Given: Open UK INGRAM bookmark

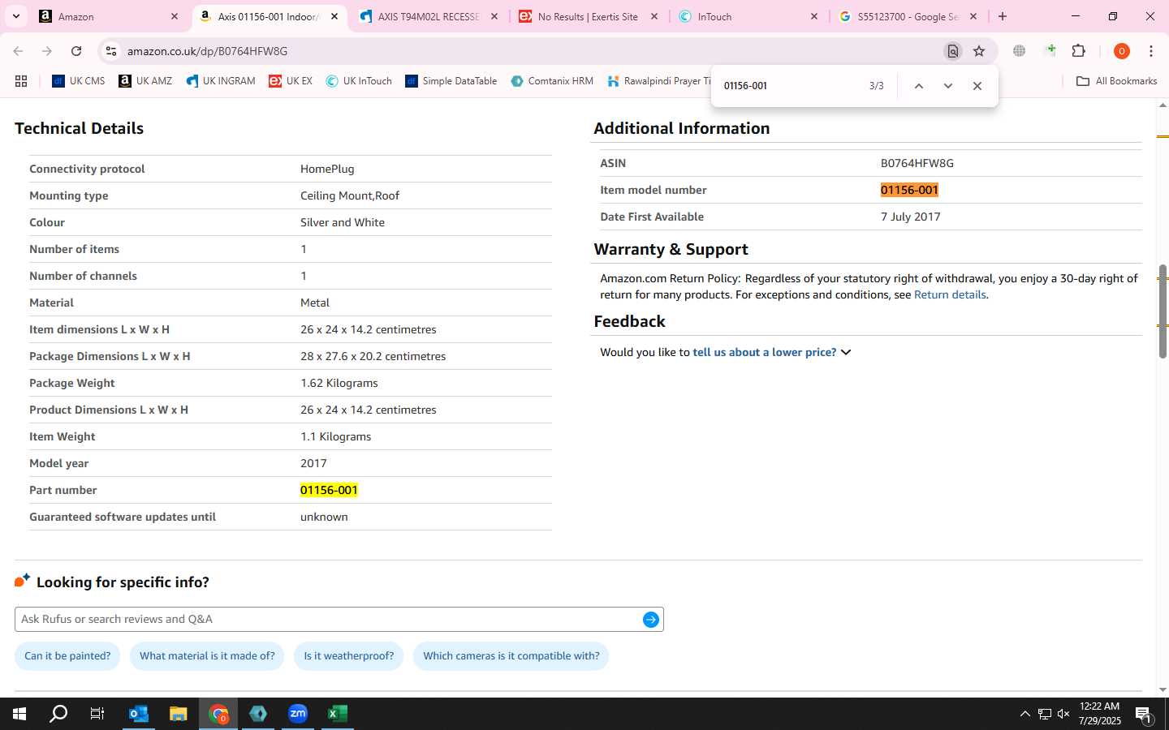Looking at the screenshot, I should 220,81.
